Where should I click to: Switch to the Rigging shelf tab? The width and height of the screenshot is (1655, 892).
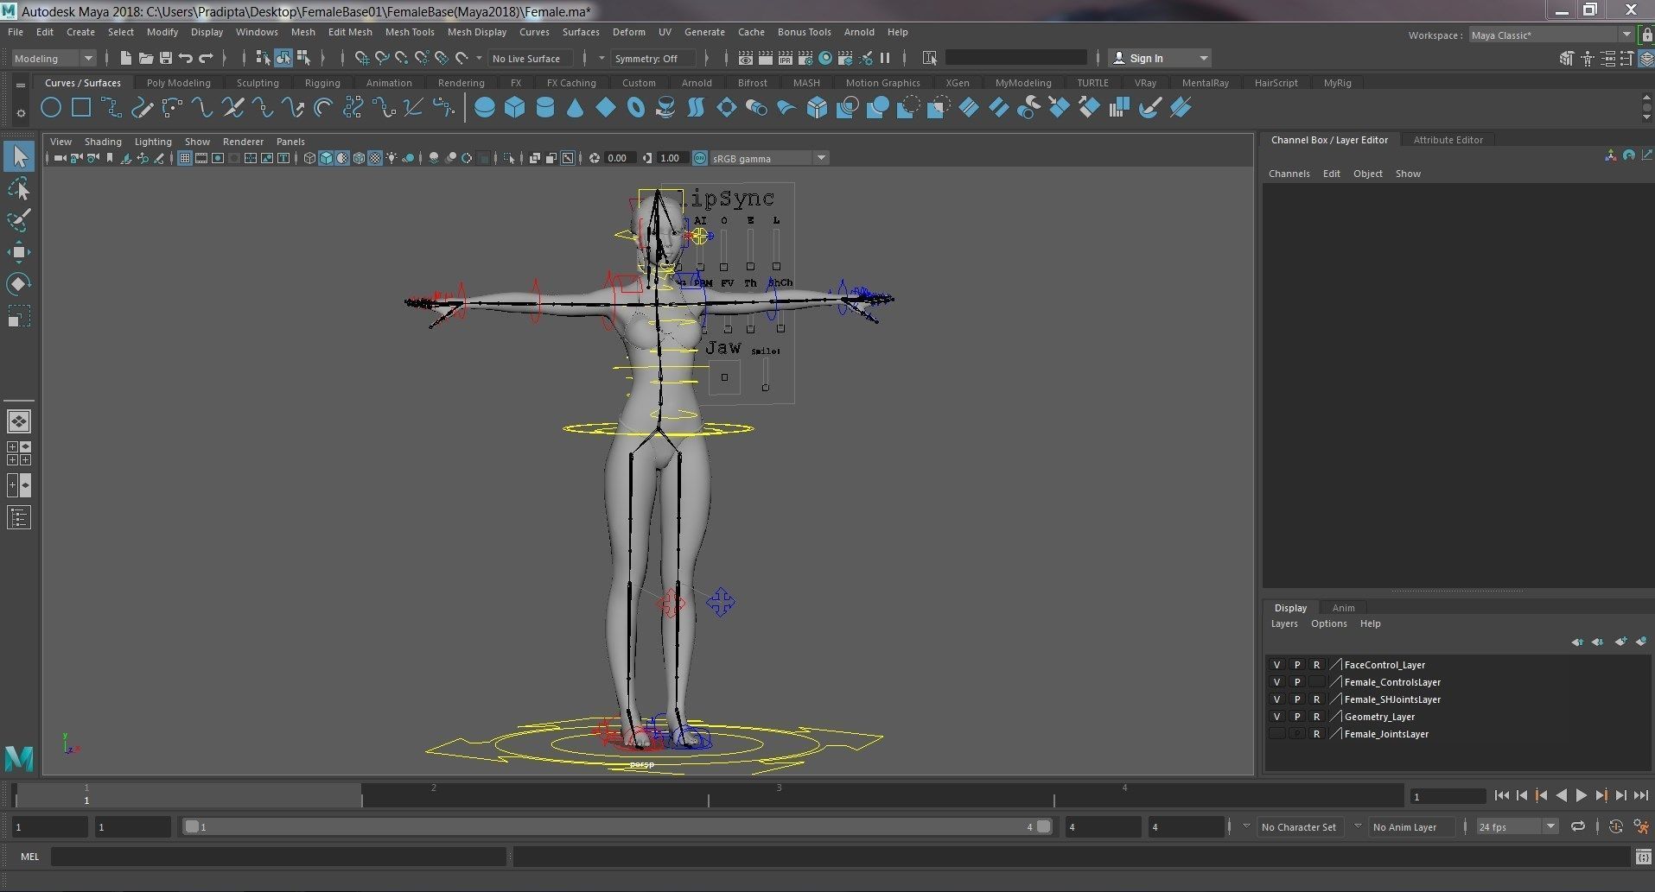point(322,83)
